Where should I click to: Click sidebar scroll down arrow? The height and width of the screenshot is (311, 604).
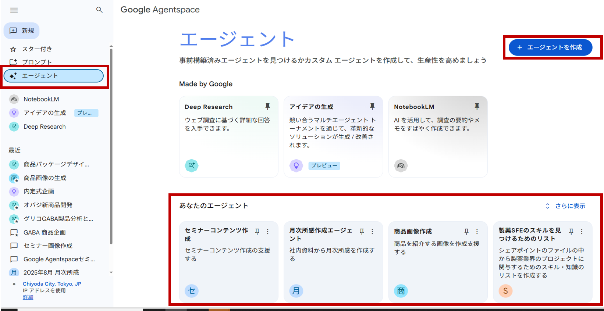point(111,272)
